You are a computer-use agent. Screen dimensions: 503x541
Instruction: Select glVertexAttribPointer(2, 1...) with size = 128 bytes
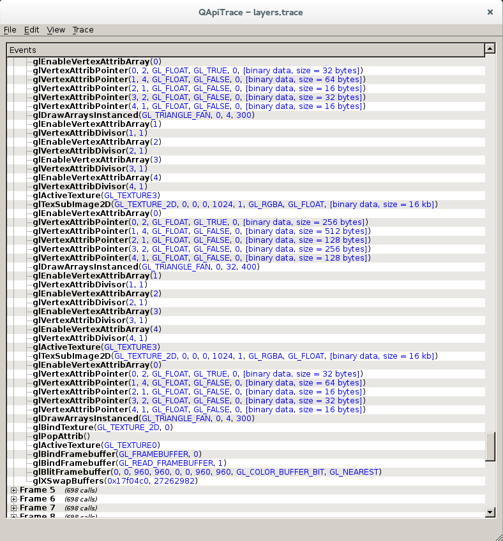[x=202, y=240]
